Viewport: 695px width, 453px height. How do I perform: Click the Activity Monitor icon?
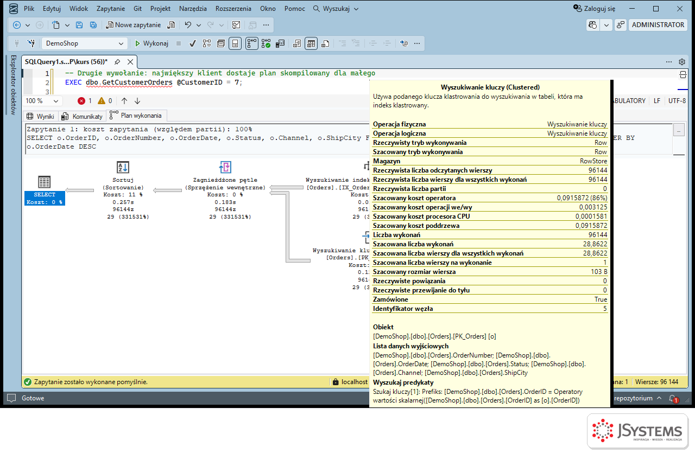(x=236, y=25)
